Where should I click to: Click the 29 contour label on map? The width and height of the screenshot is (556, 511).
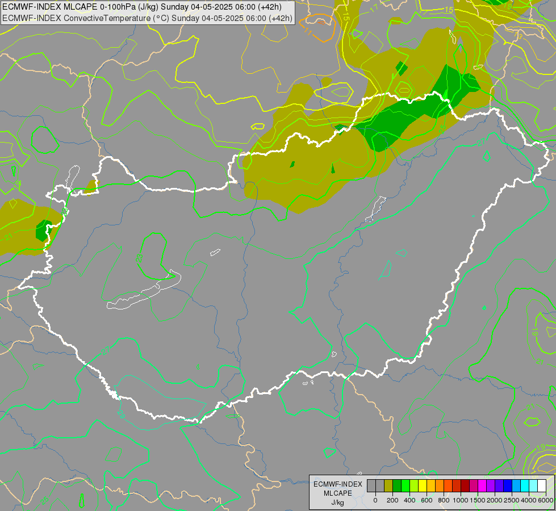point(122,414)
